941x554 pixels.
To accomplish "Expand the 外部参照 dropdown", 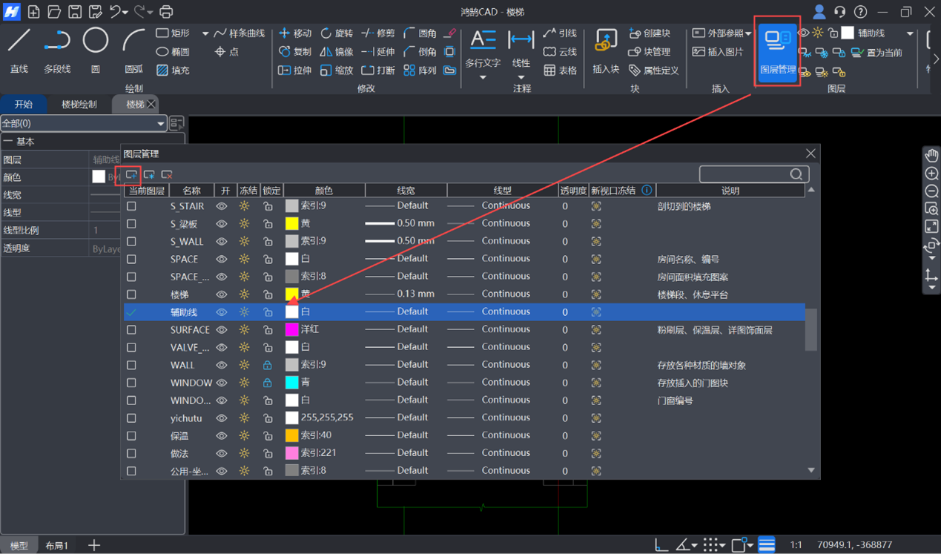I will click(x=748, y=33).
